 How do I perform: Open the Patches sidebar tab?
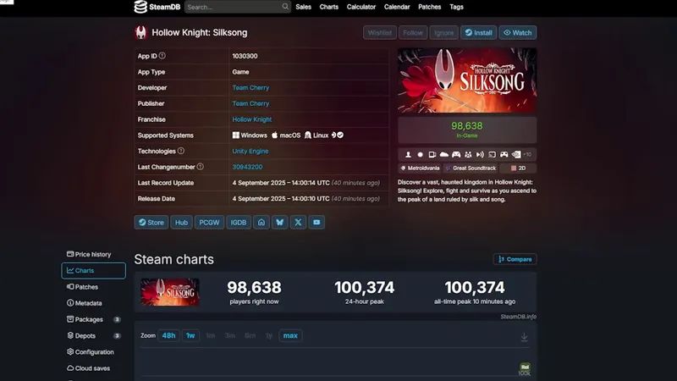click(93, 287)
